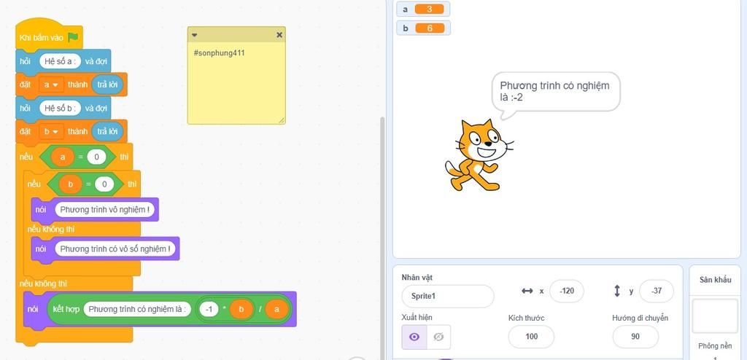This screenshot has width=747, height=360.
Task: Show the sprite with eye icon
Action: tap(414, 337)
